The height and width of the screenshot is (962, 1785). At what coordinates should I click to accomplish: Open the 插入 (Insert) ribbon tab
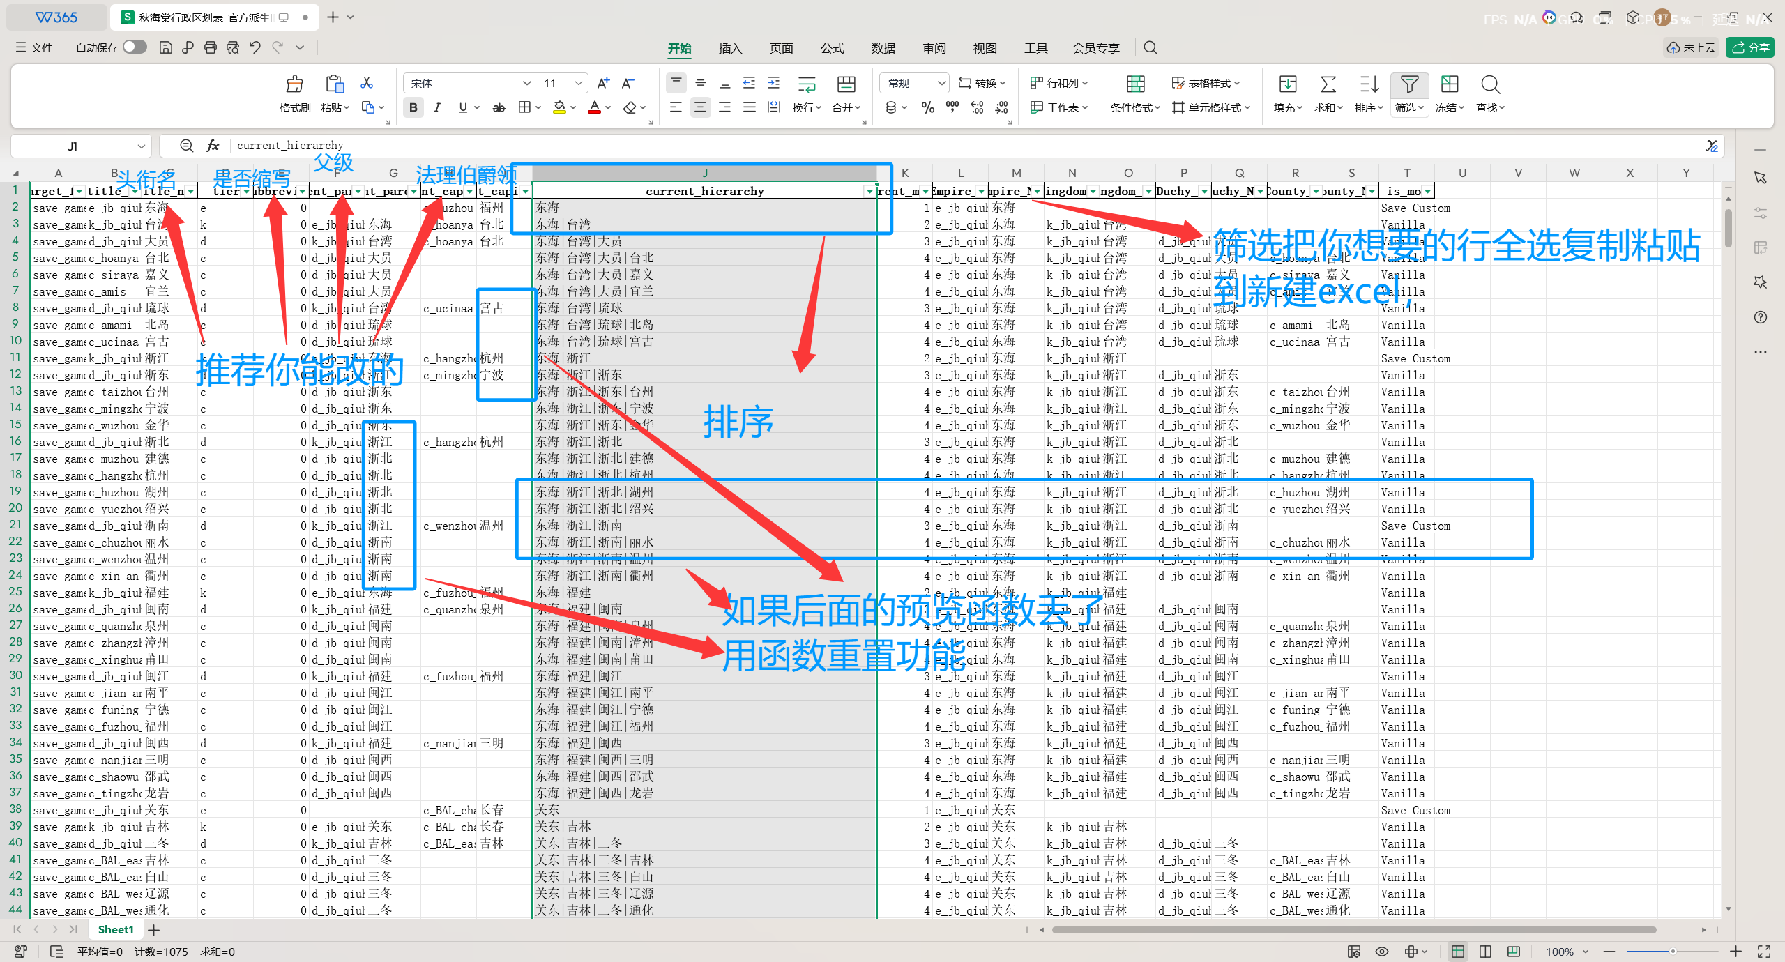(730, 48)
